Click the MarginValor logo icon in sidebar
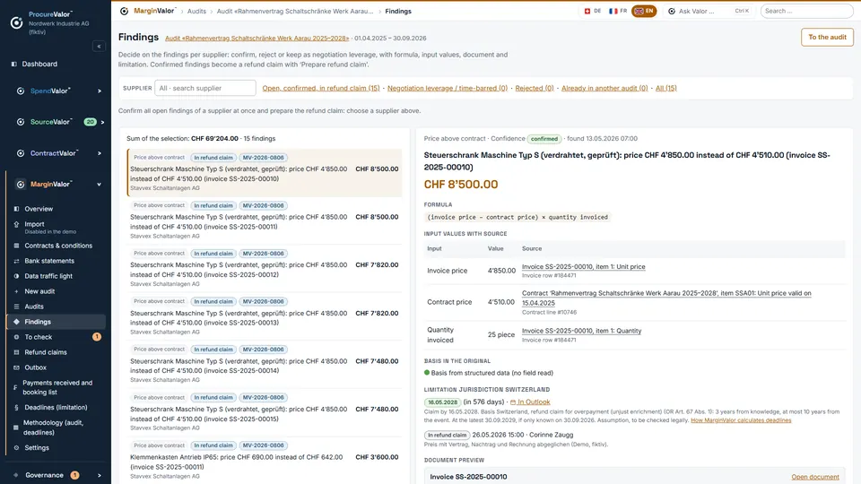This screenshot has width=861, height=484. click(21, 185)
